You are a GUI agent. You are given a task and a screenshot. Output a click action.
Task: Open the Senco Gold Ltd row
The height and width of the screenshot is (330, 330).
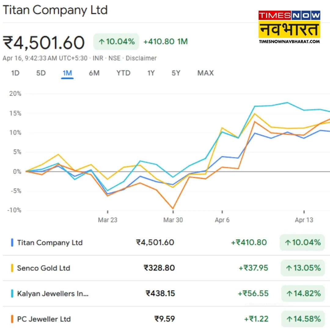[x=44, y=268]
